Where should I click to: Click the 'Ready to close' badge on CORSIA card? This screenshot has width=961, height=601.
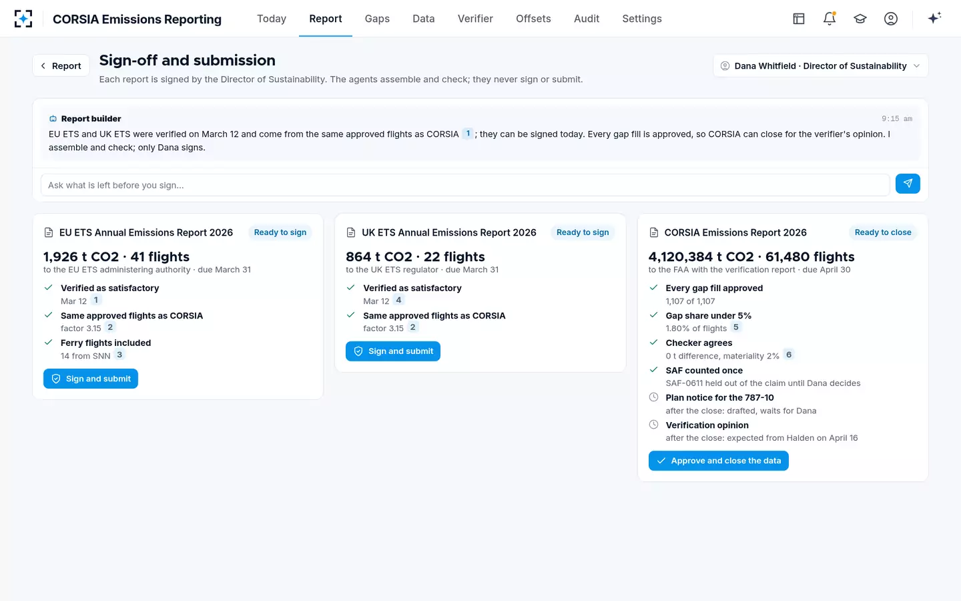(883, 232)
